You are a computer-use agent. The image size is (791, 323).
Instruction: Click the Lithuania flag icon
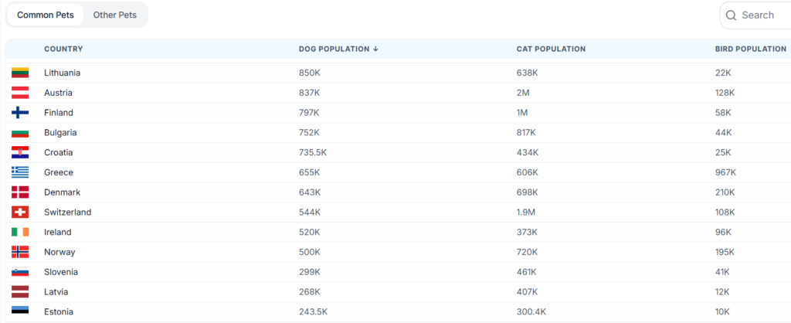click(x=20, y=73)
